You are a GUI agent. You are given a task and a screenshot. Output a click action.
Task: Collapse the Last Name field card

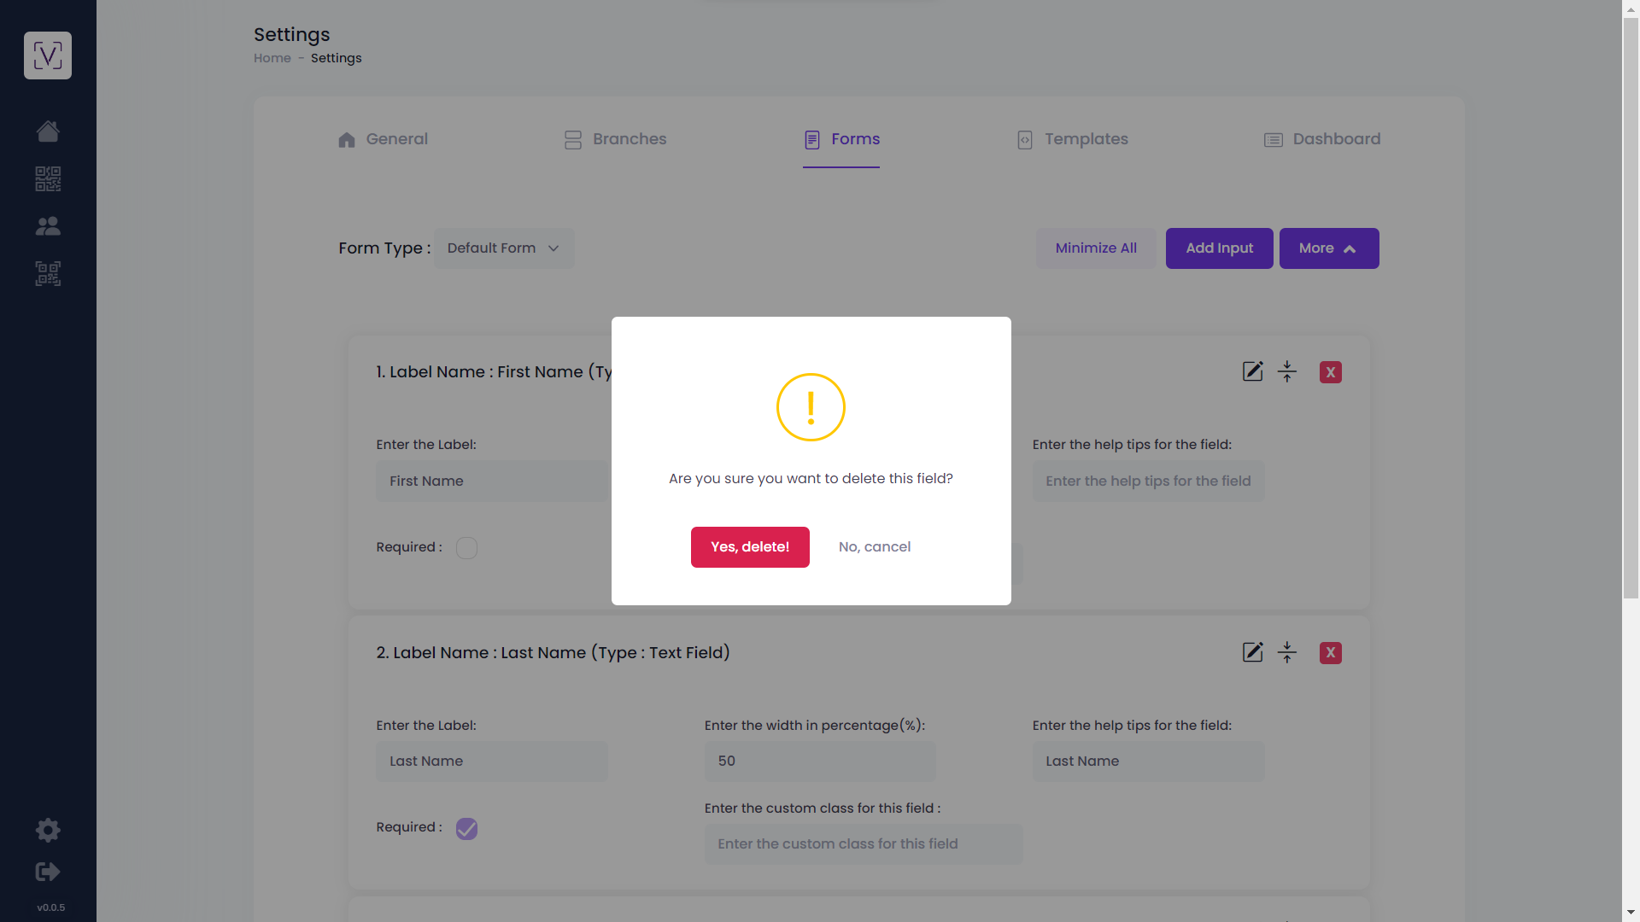[1287, 653]
